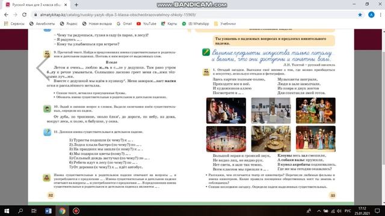Viewport: 385px width, 216px height.
Task: Click the exercise 9 character icon
Action: [x=47, y=54]
